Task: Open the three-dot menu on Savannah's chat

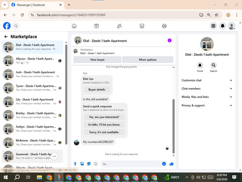Action: pyautogui.click(x=54, y=156)
